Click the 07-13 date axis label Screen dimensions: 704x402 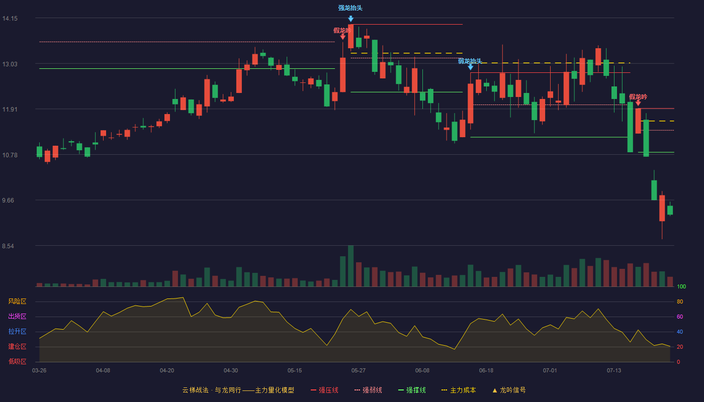[x=614, y=370]
